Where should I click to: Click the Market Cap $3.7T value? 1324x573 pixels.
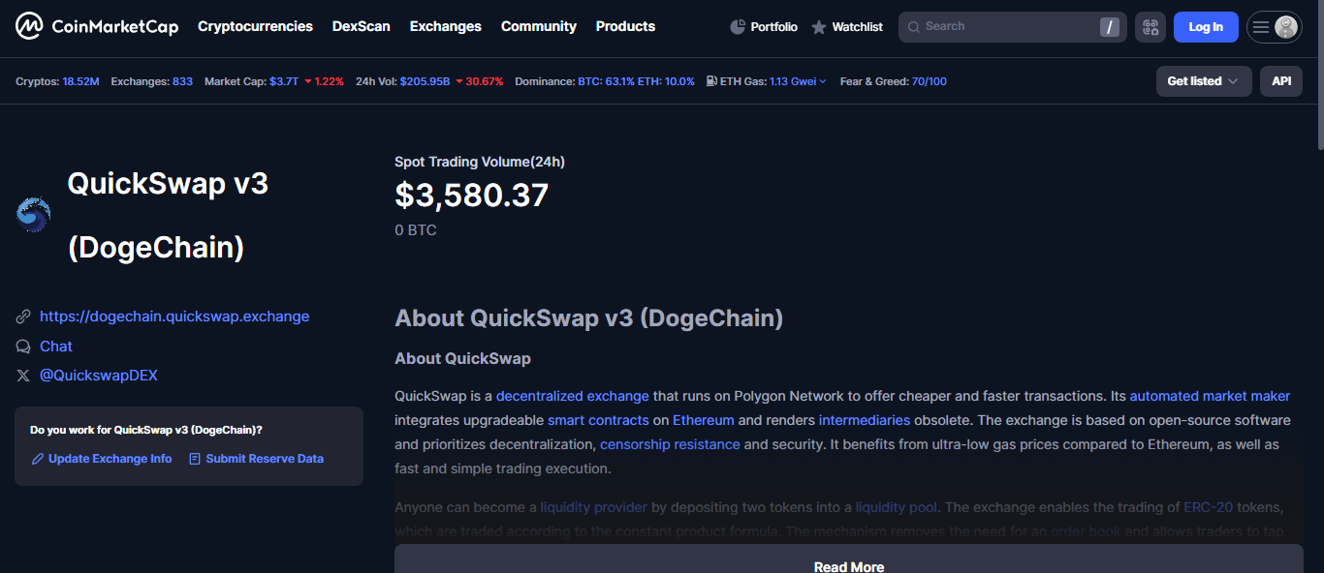pos(284,81)
